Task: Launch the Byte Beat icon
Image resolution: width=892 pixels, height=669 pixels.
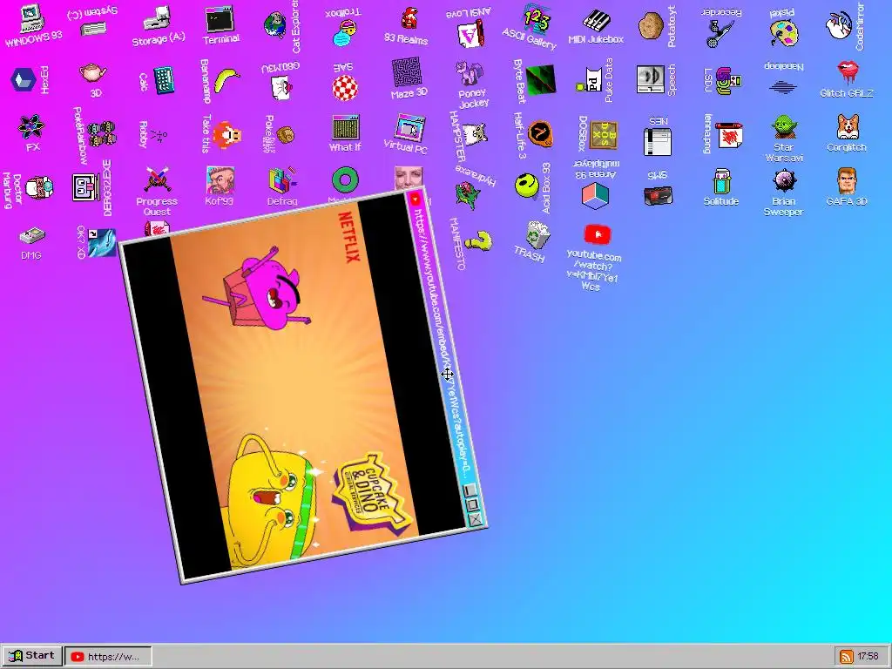Action: point(539,79)
